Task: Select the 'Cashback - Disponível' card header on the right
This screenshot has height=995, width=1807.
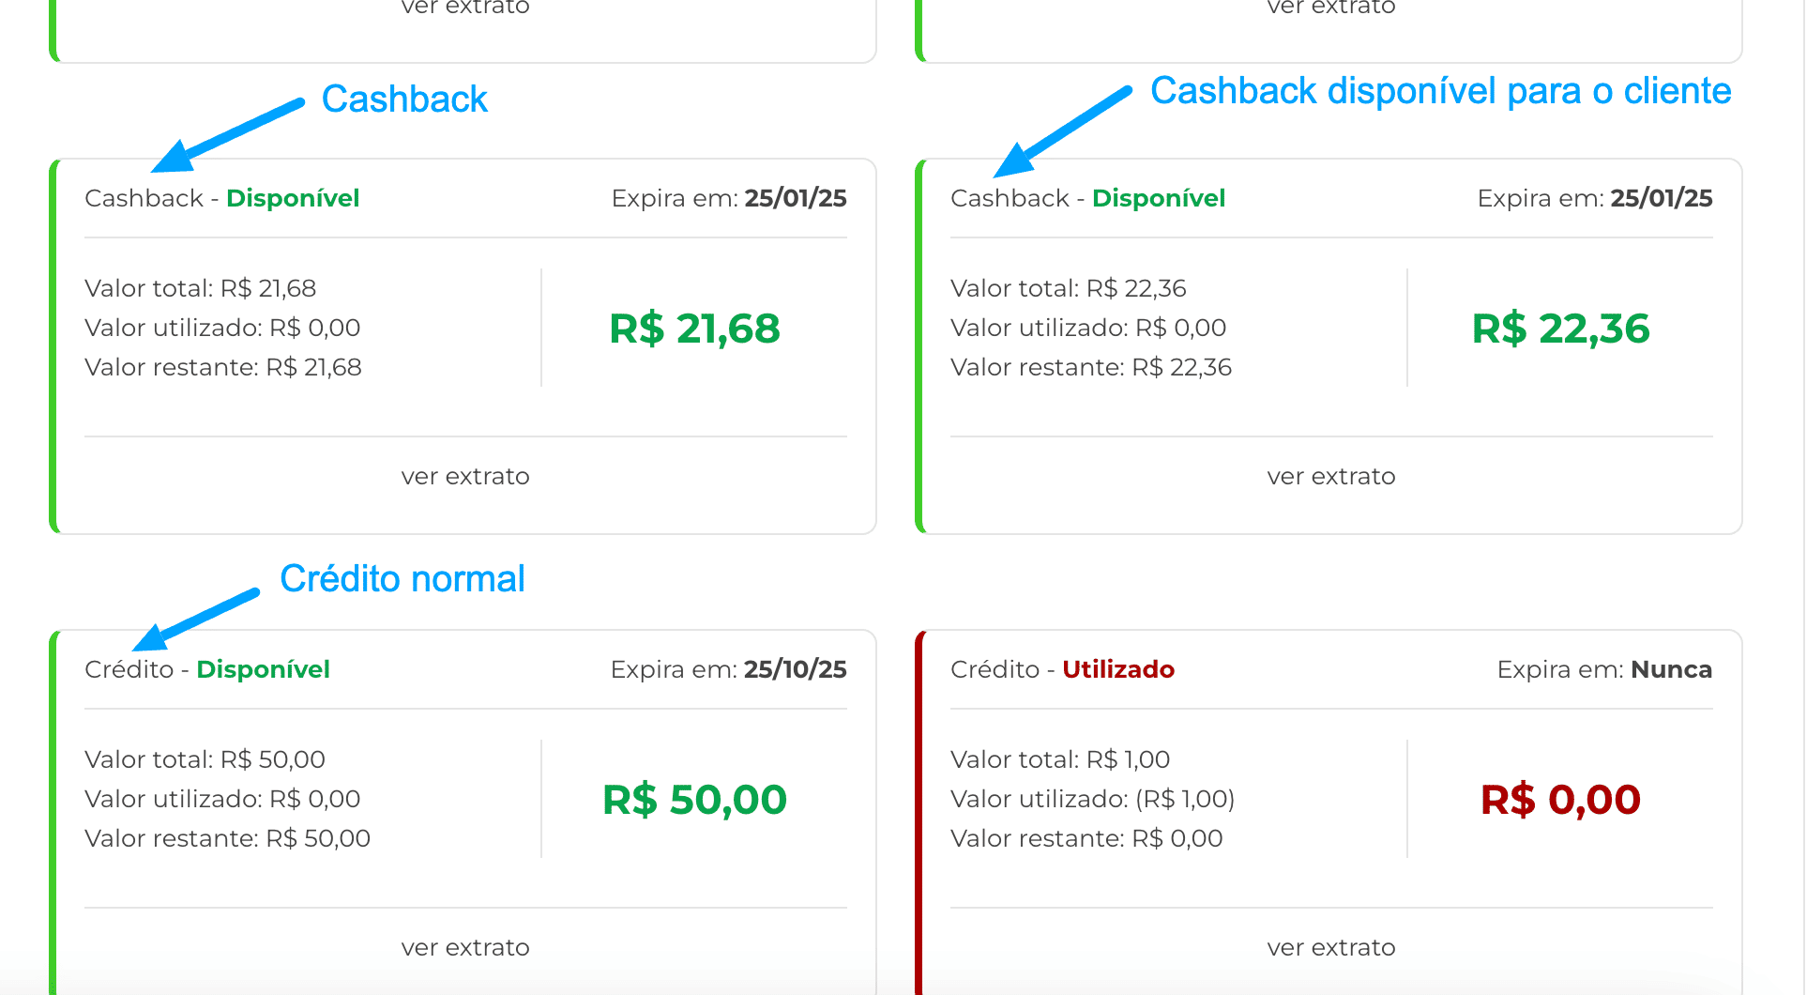Action: [x=1088, y=198]
